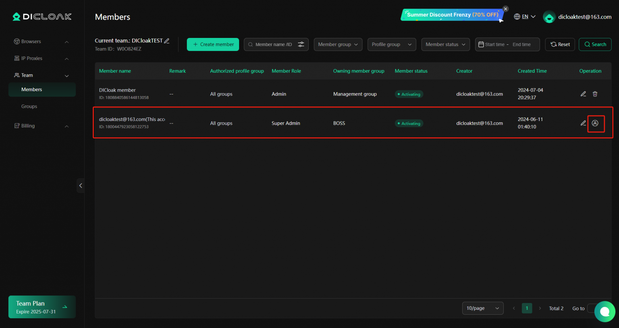Open Groups in the sidebar
Viewport: 619px width, 328px height.
29,107
